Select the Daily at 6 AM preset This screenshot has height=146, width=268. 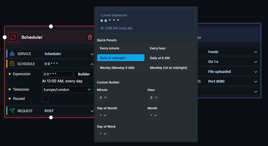point(171,58)
